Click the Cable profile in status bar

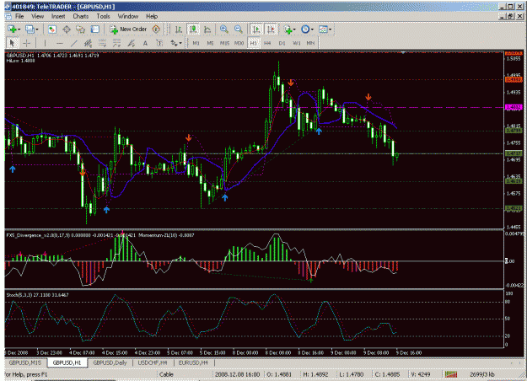point(166,374)
